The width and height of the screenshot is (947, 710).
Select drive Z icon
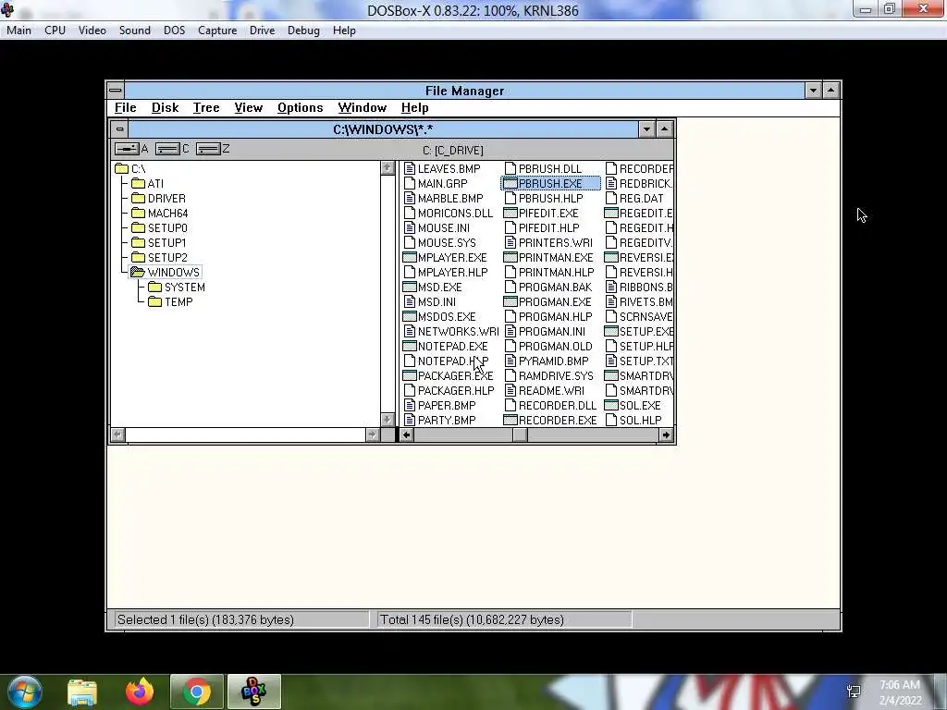click(x=208, y=149)
